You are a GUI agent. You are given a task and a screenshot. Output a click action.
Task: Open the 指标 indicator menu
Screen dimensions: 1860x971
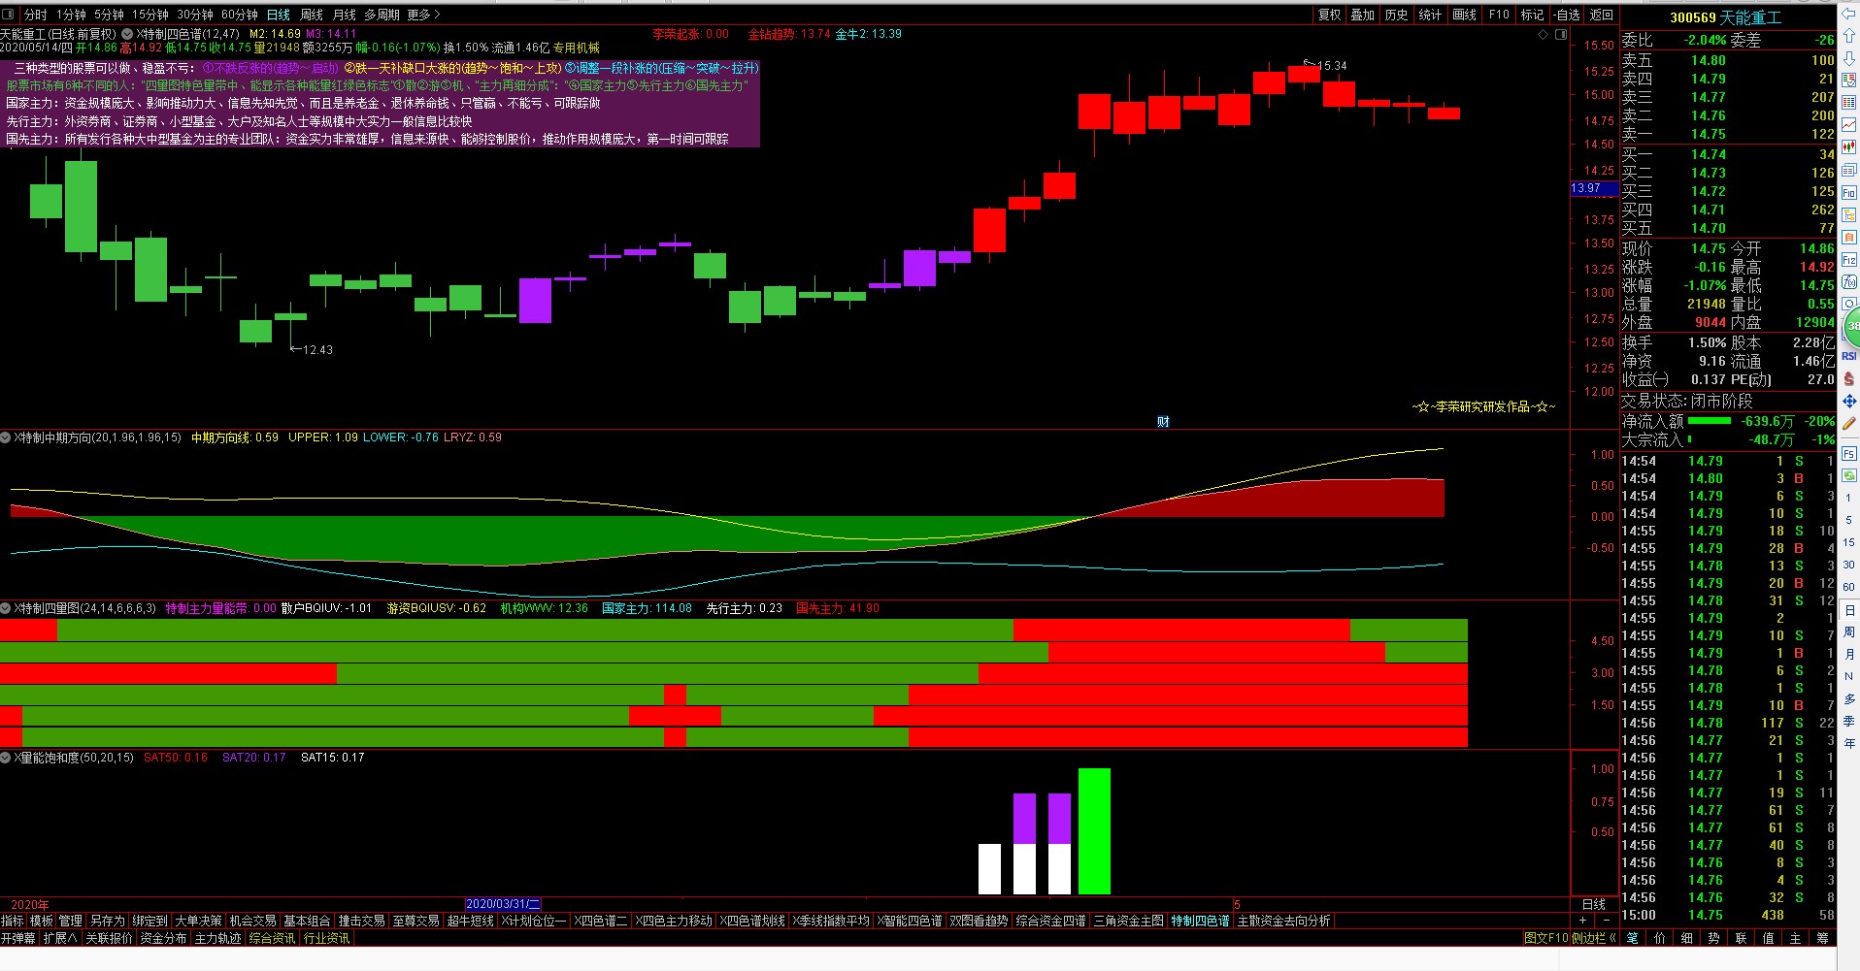click(x=13, y=921)
